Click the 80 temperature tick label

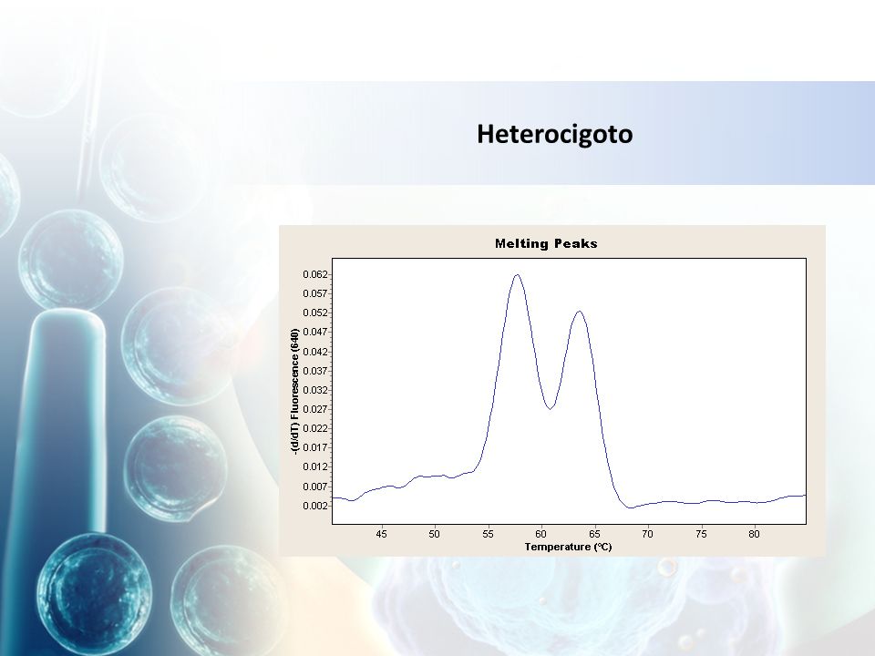tap(754, 534)
